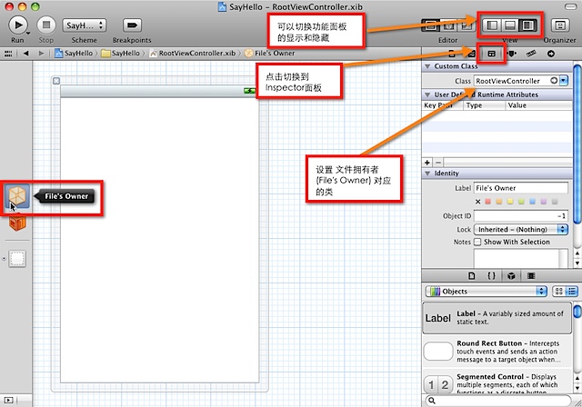Add a runtime attribute with plus button
The height and width of the screenshot is (407, 582).
click(x=429, y=161)
